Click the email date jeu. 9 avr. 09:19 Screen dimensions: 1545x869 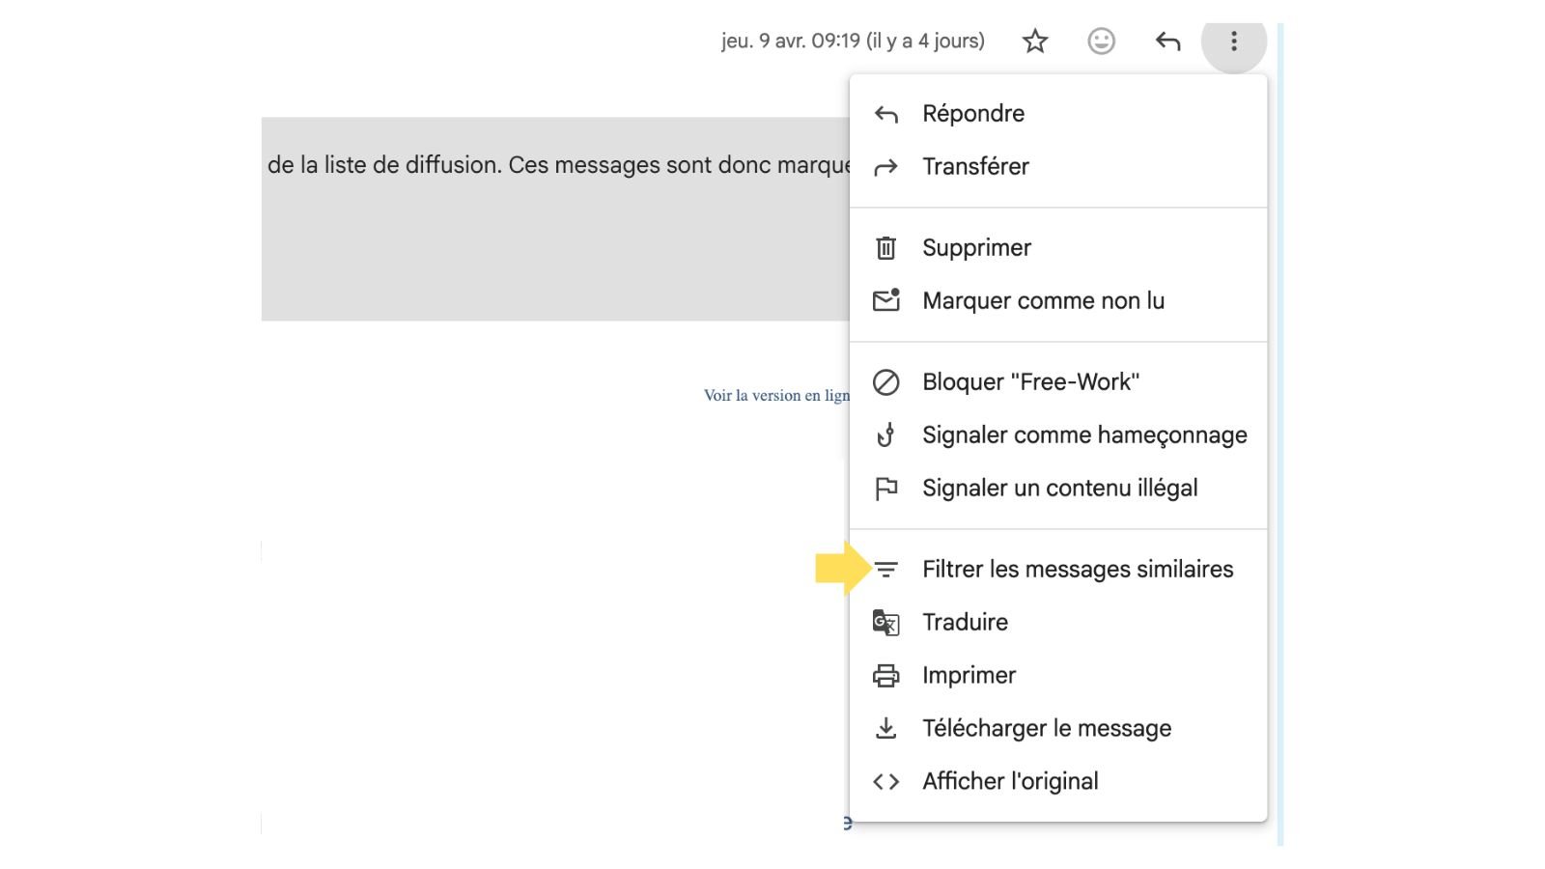[x=853, y=42]
